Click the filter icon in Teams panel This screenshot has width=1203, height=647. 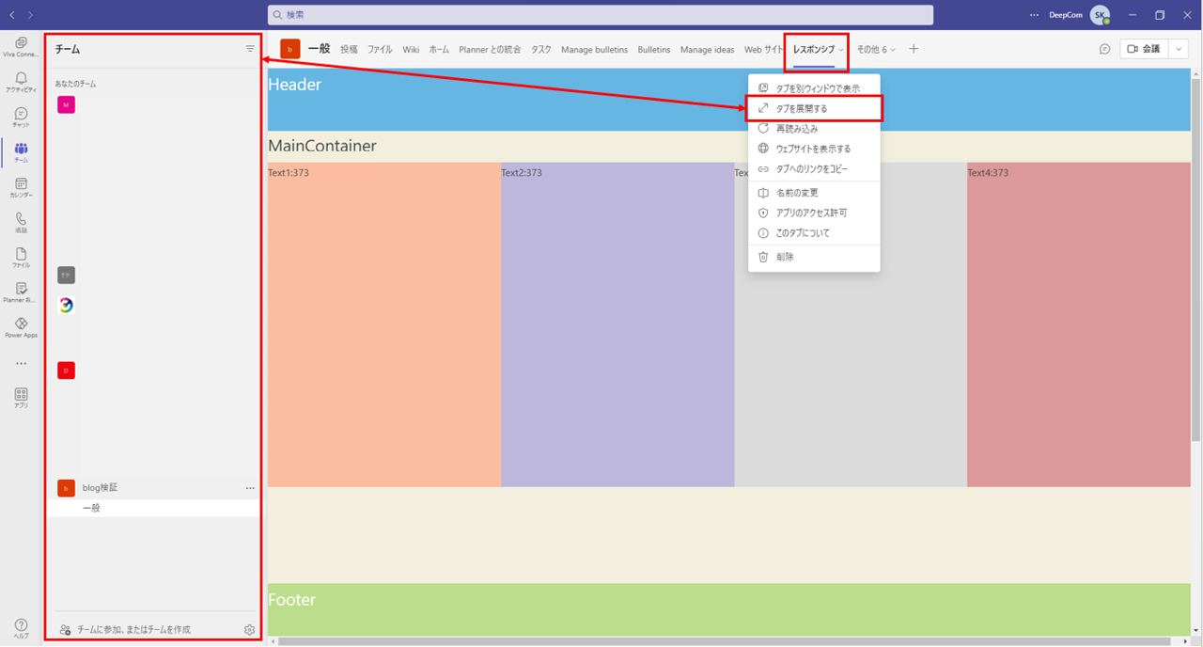pyautogui.click(x=250, y=49)
